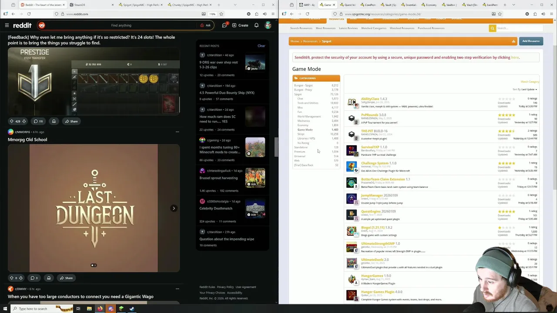The height and width of the screenshot is (313, 557).
Task: Click SpigotMC search magnifier icon
Action: (x=493, y=28)
